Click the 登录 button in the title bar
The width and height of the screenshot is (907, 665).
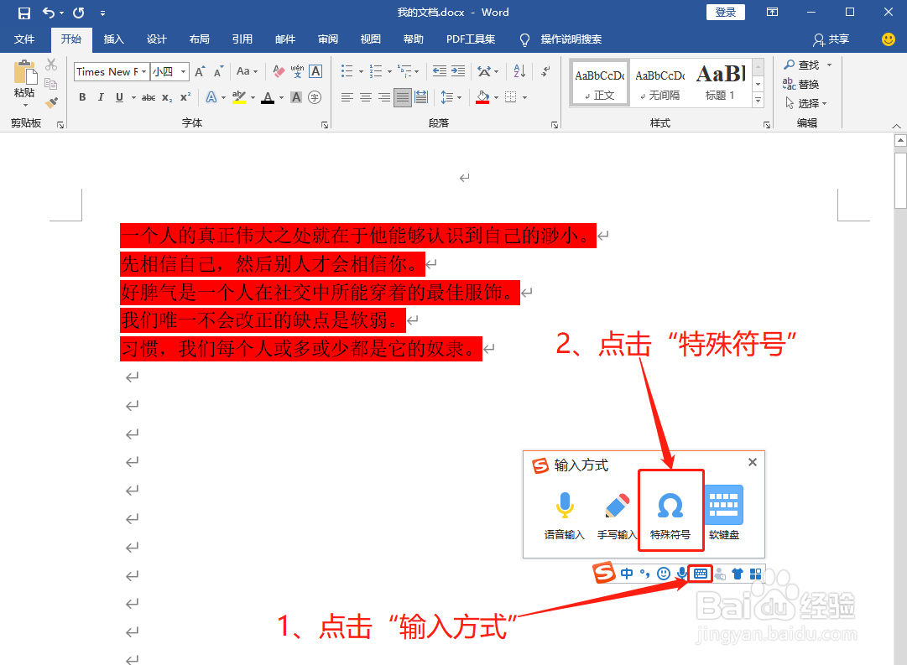pyautogui.click(x=725, y=12)
